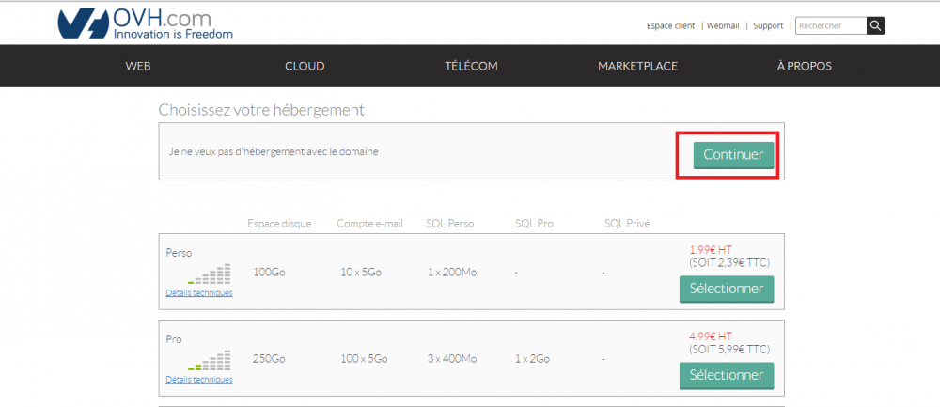Open Détails techniques for Pro plan
This screenshot has width=940, height=407.
199,379
